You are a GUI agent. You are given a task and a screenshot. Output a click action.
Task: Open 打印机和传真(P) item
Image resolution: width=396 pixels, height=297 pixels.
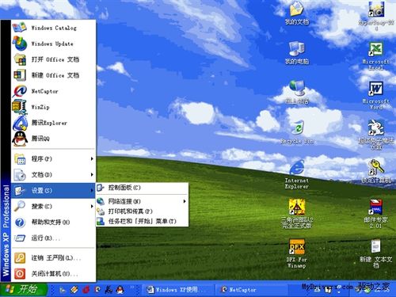point(142,211)
